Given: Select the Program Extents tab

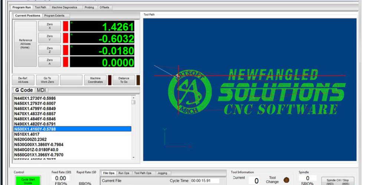Looking at the screenshot, I should pyautogui.click(x=54, y=16).
